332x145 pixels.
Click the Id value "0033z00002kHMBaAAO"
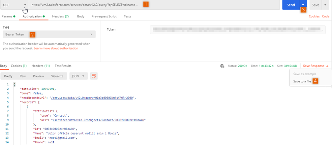59,129
